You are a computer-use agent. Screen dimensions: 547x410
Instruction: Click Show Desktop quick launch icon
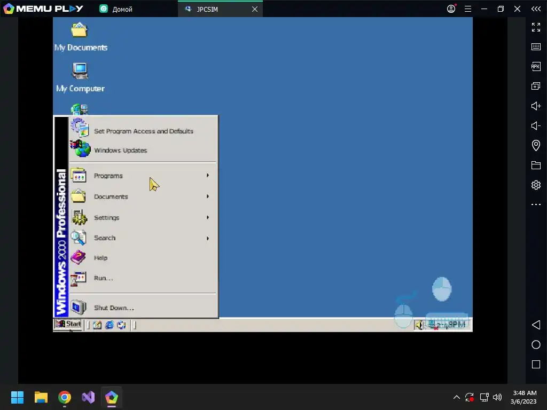(x=97, y=325)
